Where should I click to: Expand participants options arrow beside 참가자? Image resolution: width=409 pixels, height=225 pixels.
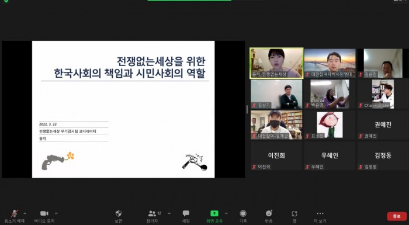click(x=169, y=213)
